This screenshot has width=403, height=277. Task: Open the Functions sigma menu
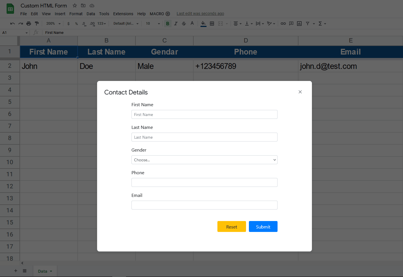(322, 24)
